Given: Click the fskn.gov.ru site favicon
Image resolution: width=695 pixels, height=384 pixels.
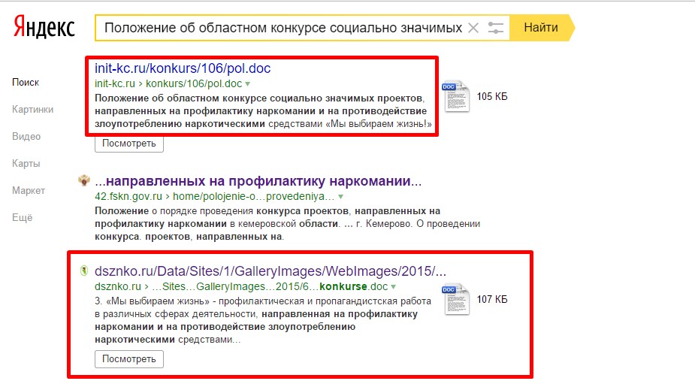Looking at the screenshot, I should tap(83, 180).
